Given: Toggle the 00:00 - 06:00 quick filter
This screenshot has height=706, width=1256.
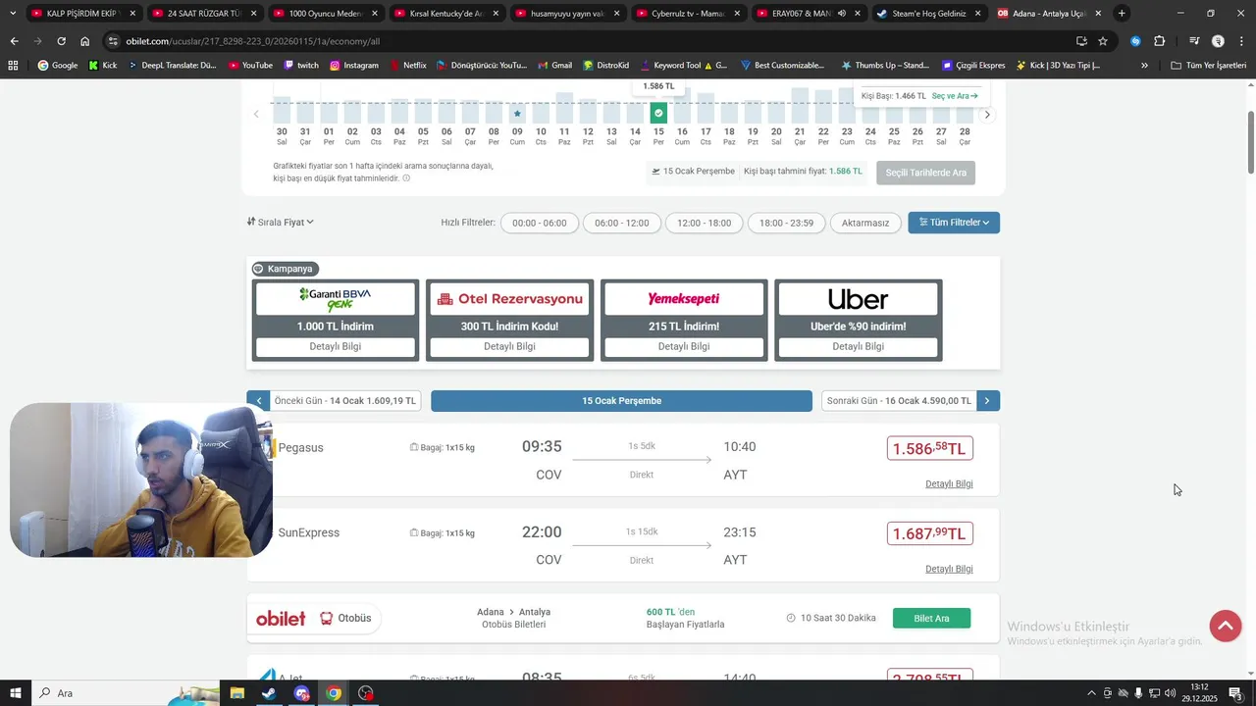Looking at the screenshot, I should [x=540, y=223].
